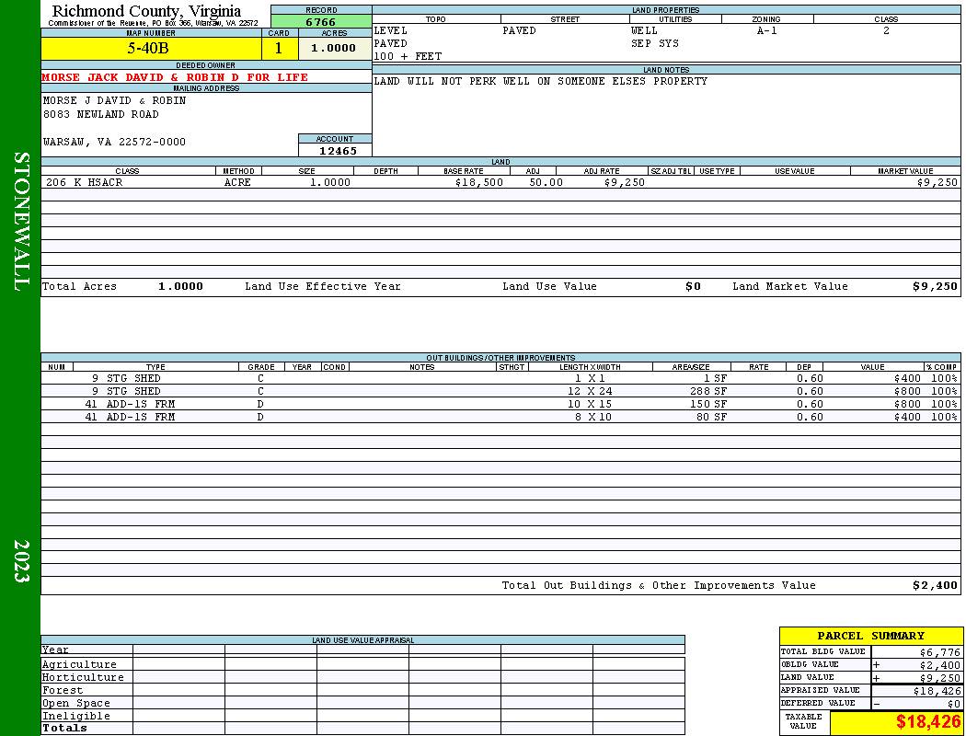Image resolution: width=966 pixels, height=736 pixels.
Task: Click the % COMP column header
Action: coord(941,367)
